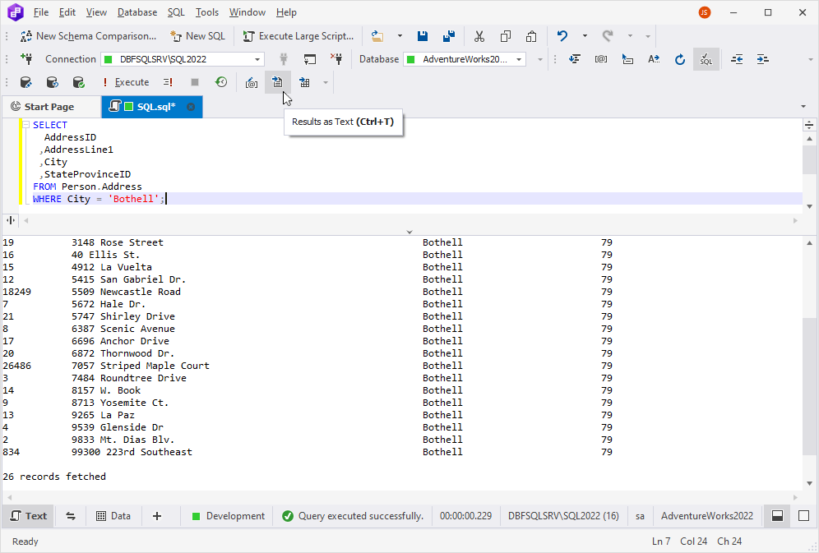This screenshot has width=819, height=553.
Task: Click the '7057 Striped Maple Court' row text
Action: coord(141,366)
